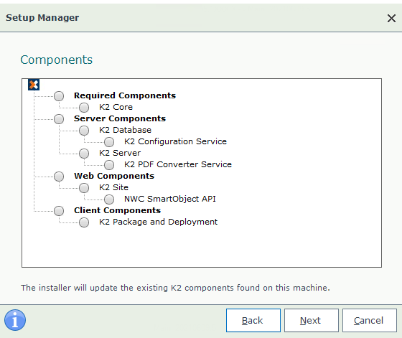Screen dimensions: 402x338
Task: Select the K2 Database radio circle
Action: (84, 131)
